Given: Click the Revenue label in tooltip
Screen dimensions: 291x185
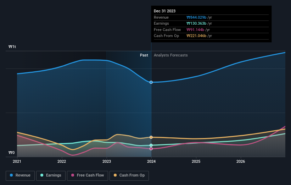Looking at the screenshot, I should point(161,17).
